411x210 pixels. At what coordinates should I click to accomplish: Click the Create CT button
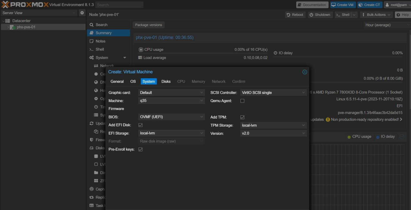point(370,5)
